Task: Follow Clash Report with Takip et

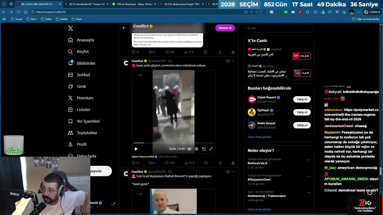Action: [x=302, y=99]
